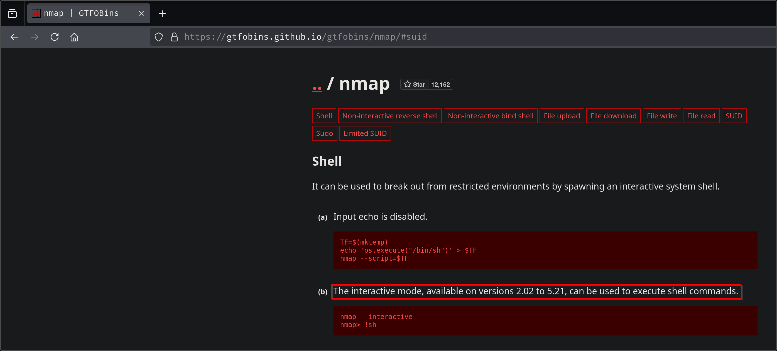The image size is (777, 351).
Task: Go to the browser home page
Action: point(74,37)
